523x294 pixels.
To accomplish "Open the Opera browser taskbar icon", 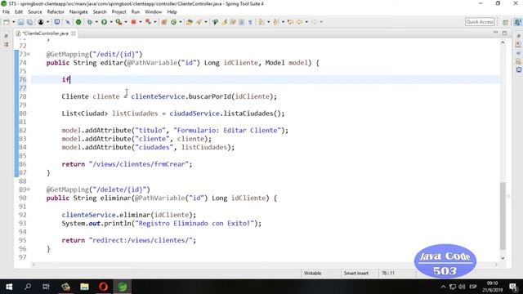I will 104,287.
